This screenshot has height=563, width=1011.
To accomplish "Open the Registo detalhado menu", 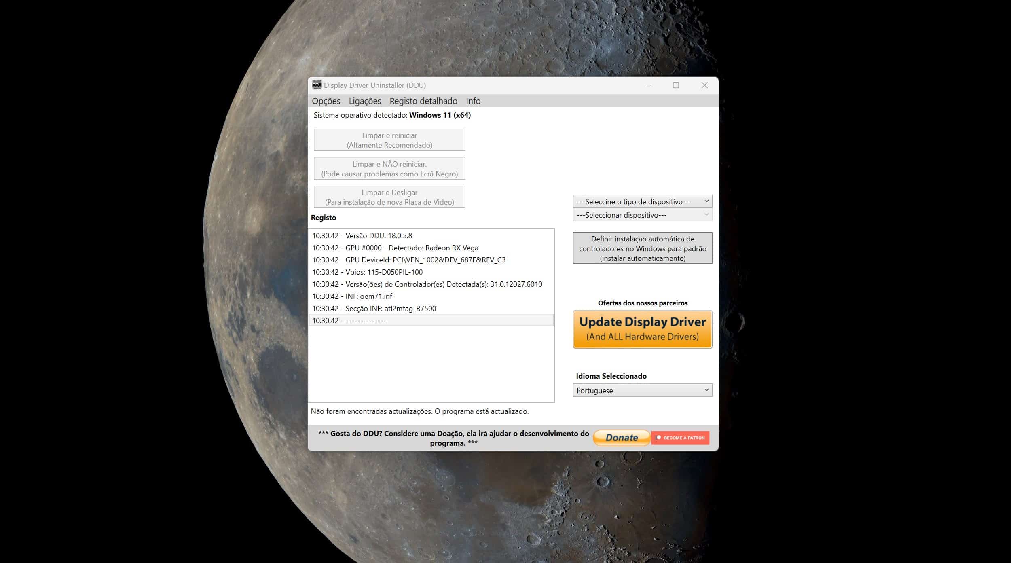I will (423, 101).
